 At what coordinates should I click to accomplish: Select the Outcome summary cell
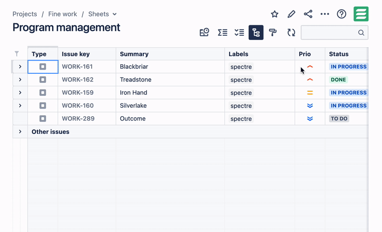(170, 119)
